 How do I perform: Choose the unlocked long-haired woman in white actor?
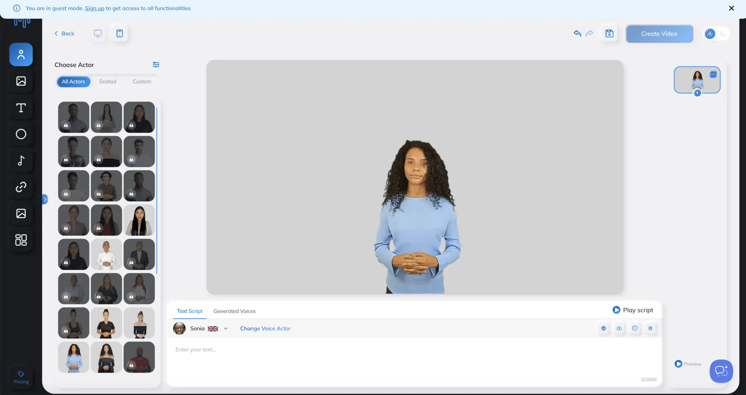click(139, 220)
